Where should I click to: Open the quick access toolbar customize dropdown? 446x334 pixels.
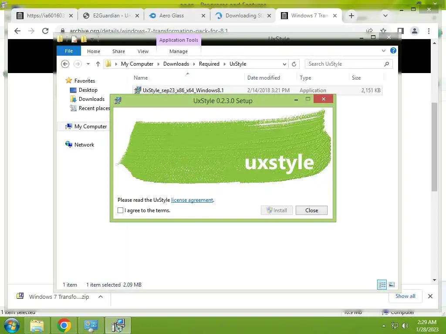tap(92, 39)
